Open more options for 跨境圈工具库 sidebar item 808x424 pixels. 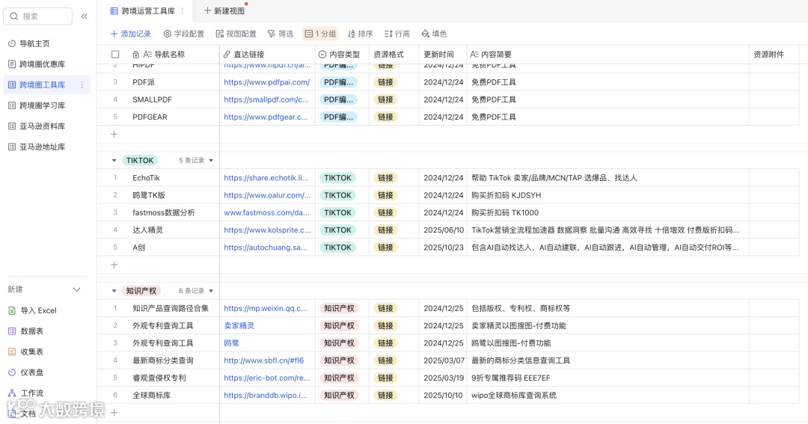coord(82,85)
